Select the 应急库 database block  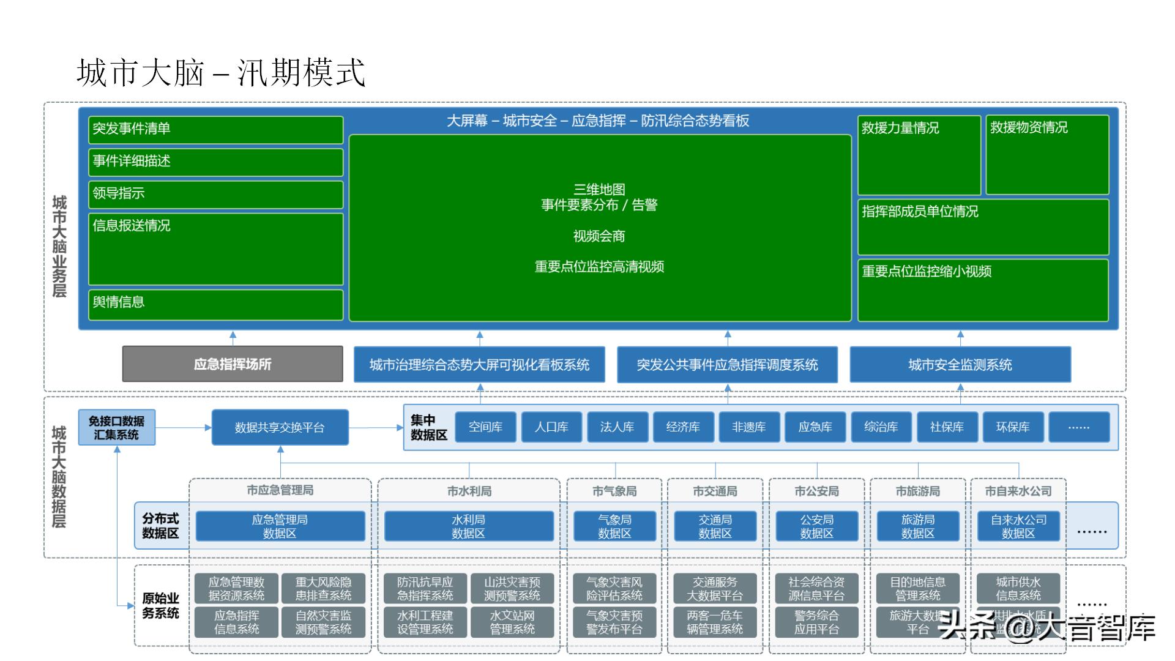point(816,427)
